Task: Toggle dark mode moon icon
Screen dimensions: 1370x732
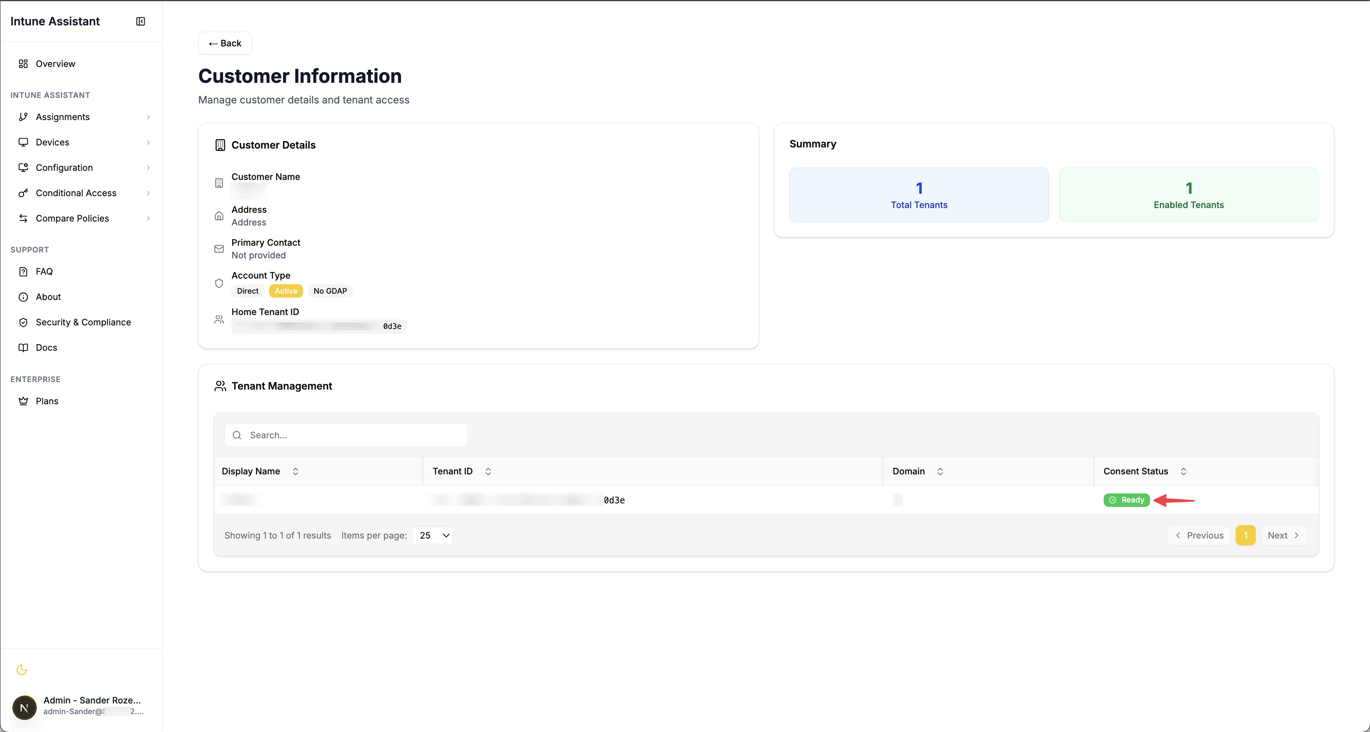Action: pyautogui.click(x=22, y=670)
